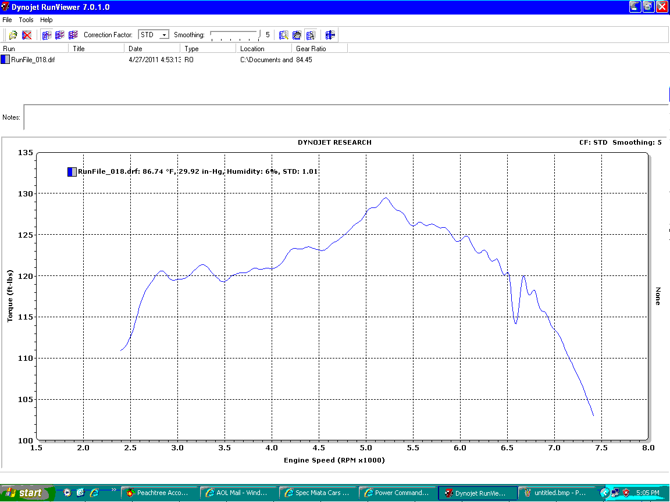Sort by the Title column header
Screen dimensions: 670x502
[96, 48]
